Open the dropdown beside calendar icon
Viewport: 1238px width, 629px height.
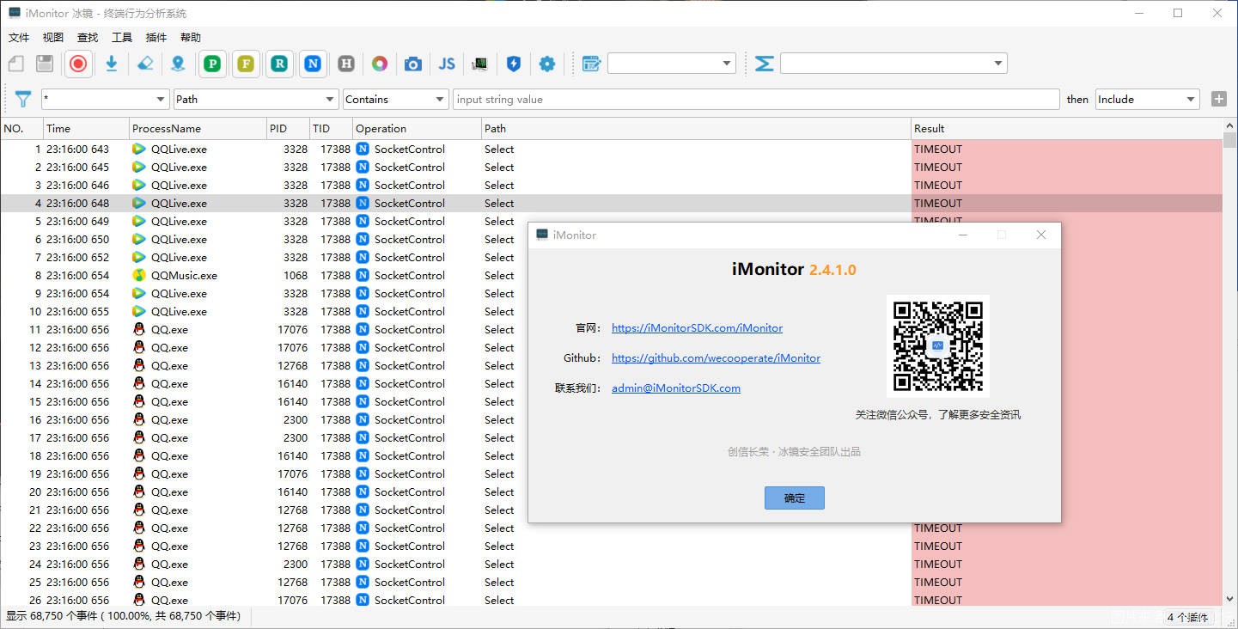pyautogui.click(x=672, y=64)
